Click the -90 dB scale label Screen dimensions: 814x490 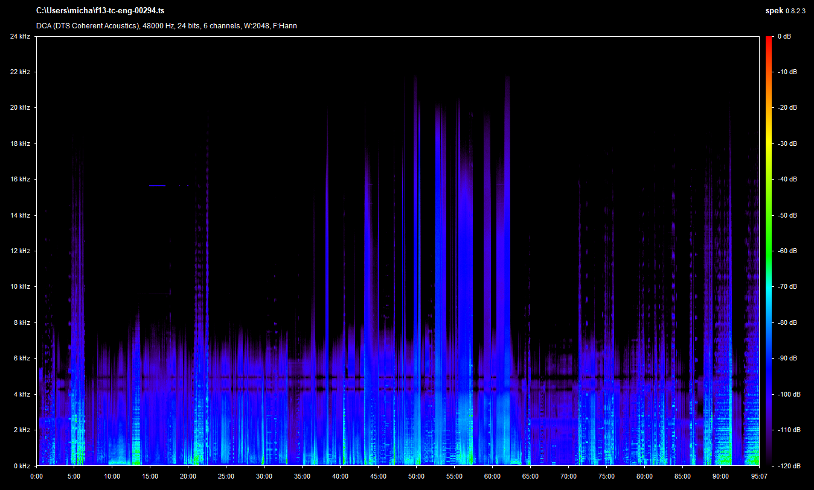click(787, 359)
